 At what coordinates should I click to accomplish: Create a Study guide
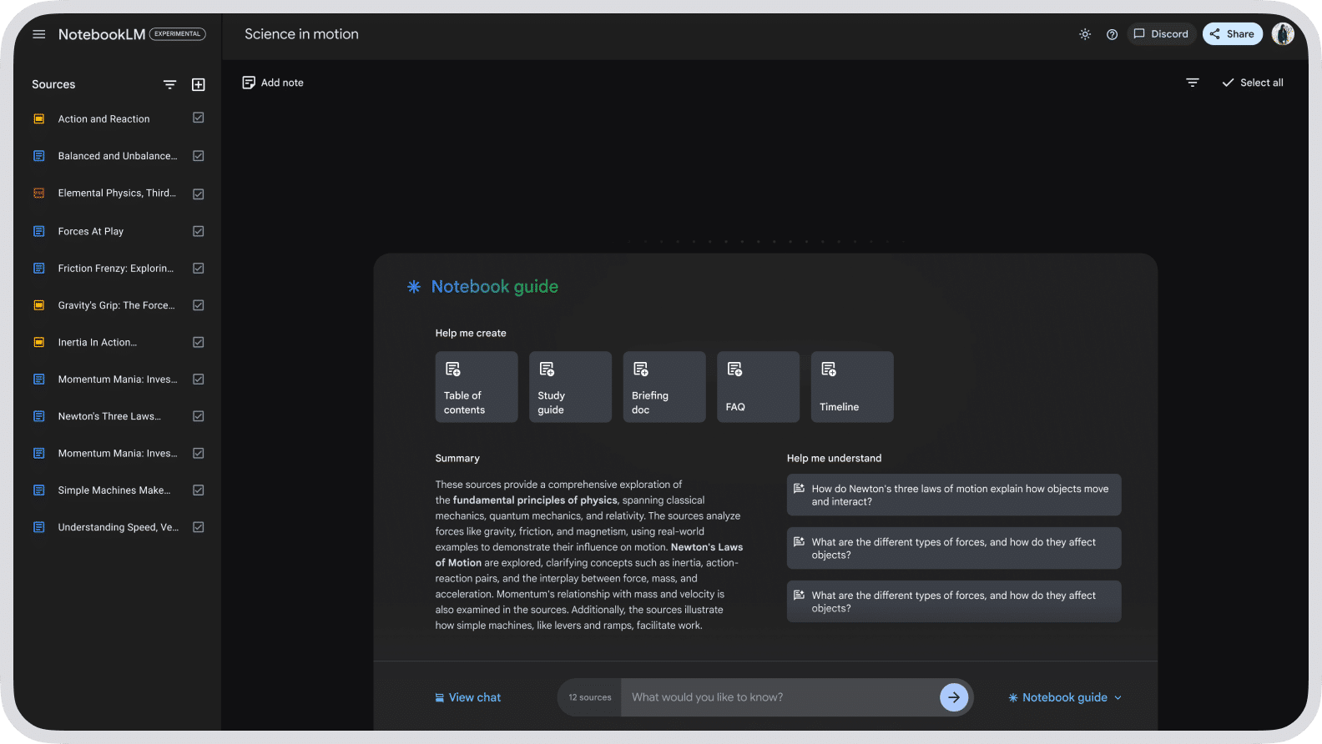(570, 387)
